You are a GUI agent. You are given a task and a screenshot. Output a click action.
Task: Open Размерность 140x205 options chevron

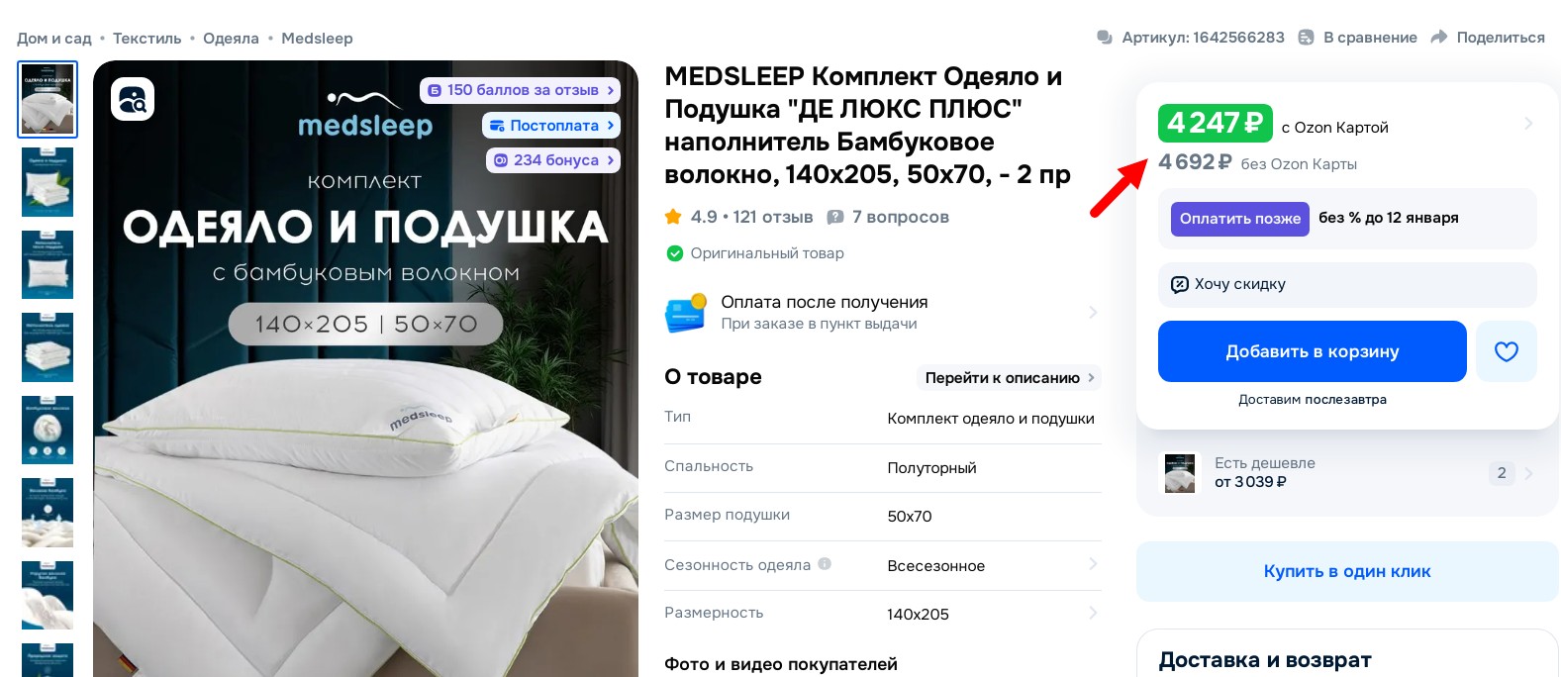[1093, 613]
